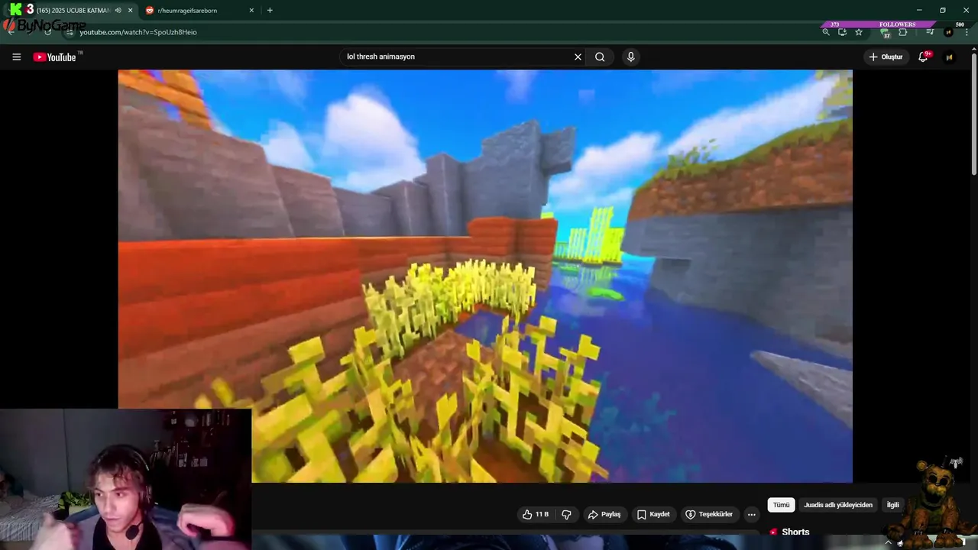The height and width of the screenshot is (550, 978).
Task: Clear the search box with the X icon
Action: pyautogui.click(x=578, y=57)
